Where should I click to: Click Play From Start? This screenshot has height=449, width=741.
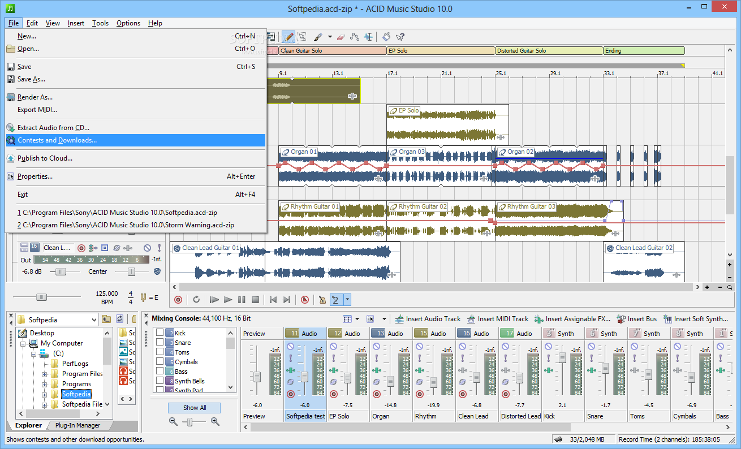pyautogui.click(x=214, y=300)
